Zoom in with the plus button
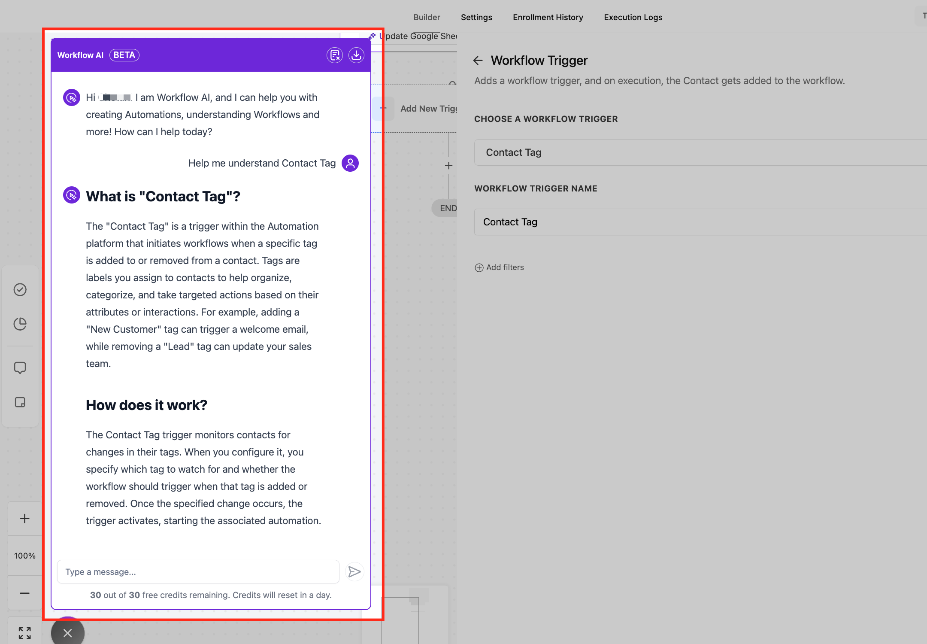Viewport: 927px width, 644px height. click(25, 519)
